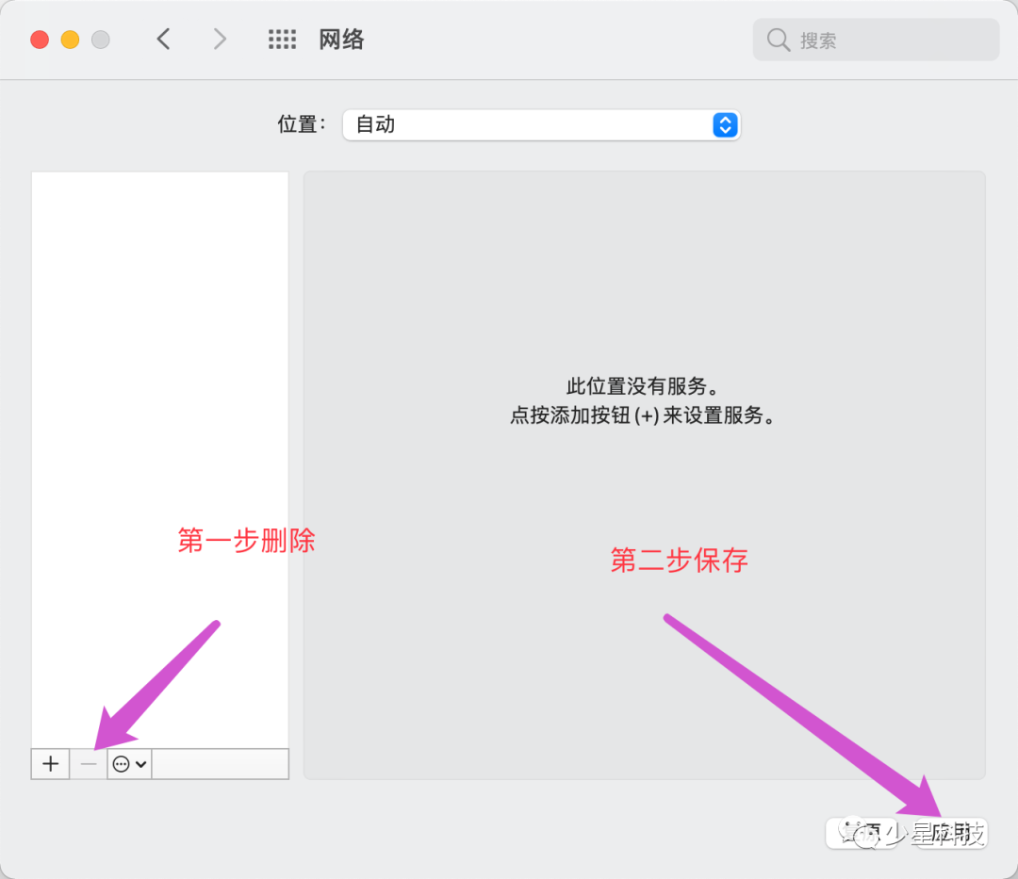Click the green zoom traffic light button
Image resolution: width=1018 pixels, height=879 pixels.
[100, 40]
